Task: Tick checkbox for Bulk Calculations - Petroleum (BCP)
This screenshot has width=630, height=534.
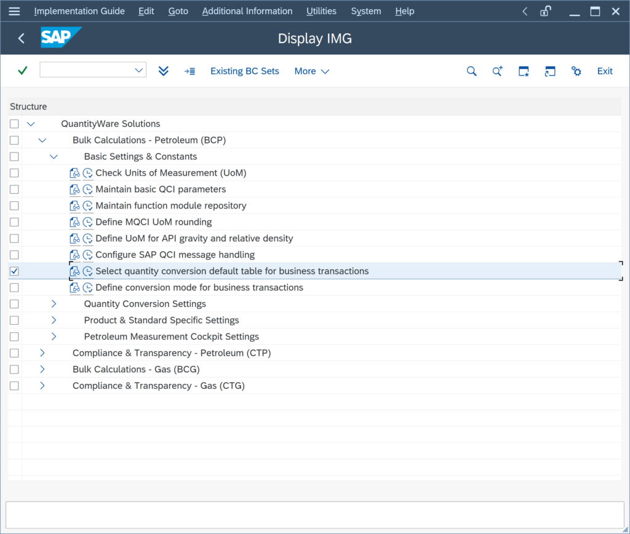Action: [15, 140]
